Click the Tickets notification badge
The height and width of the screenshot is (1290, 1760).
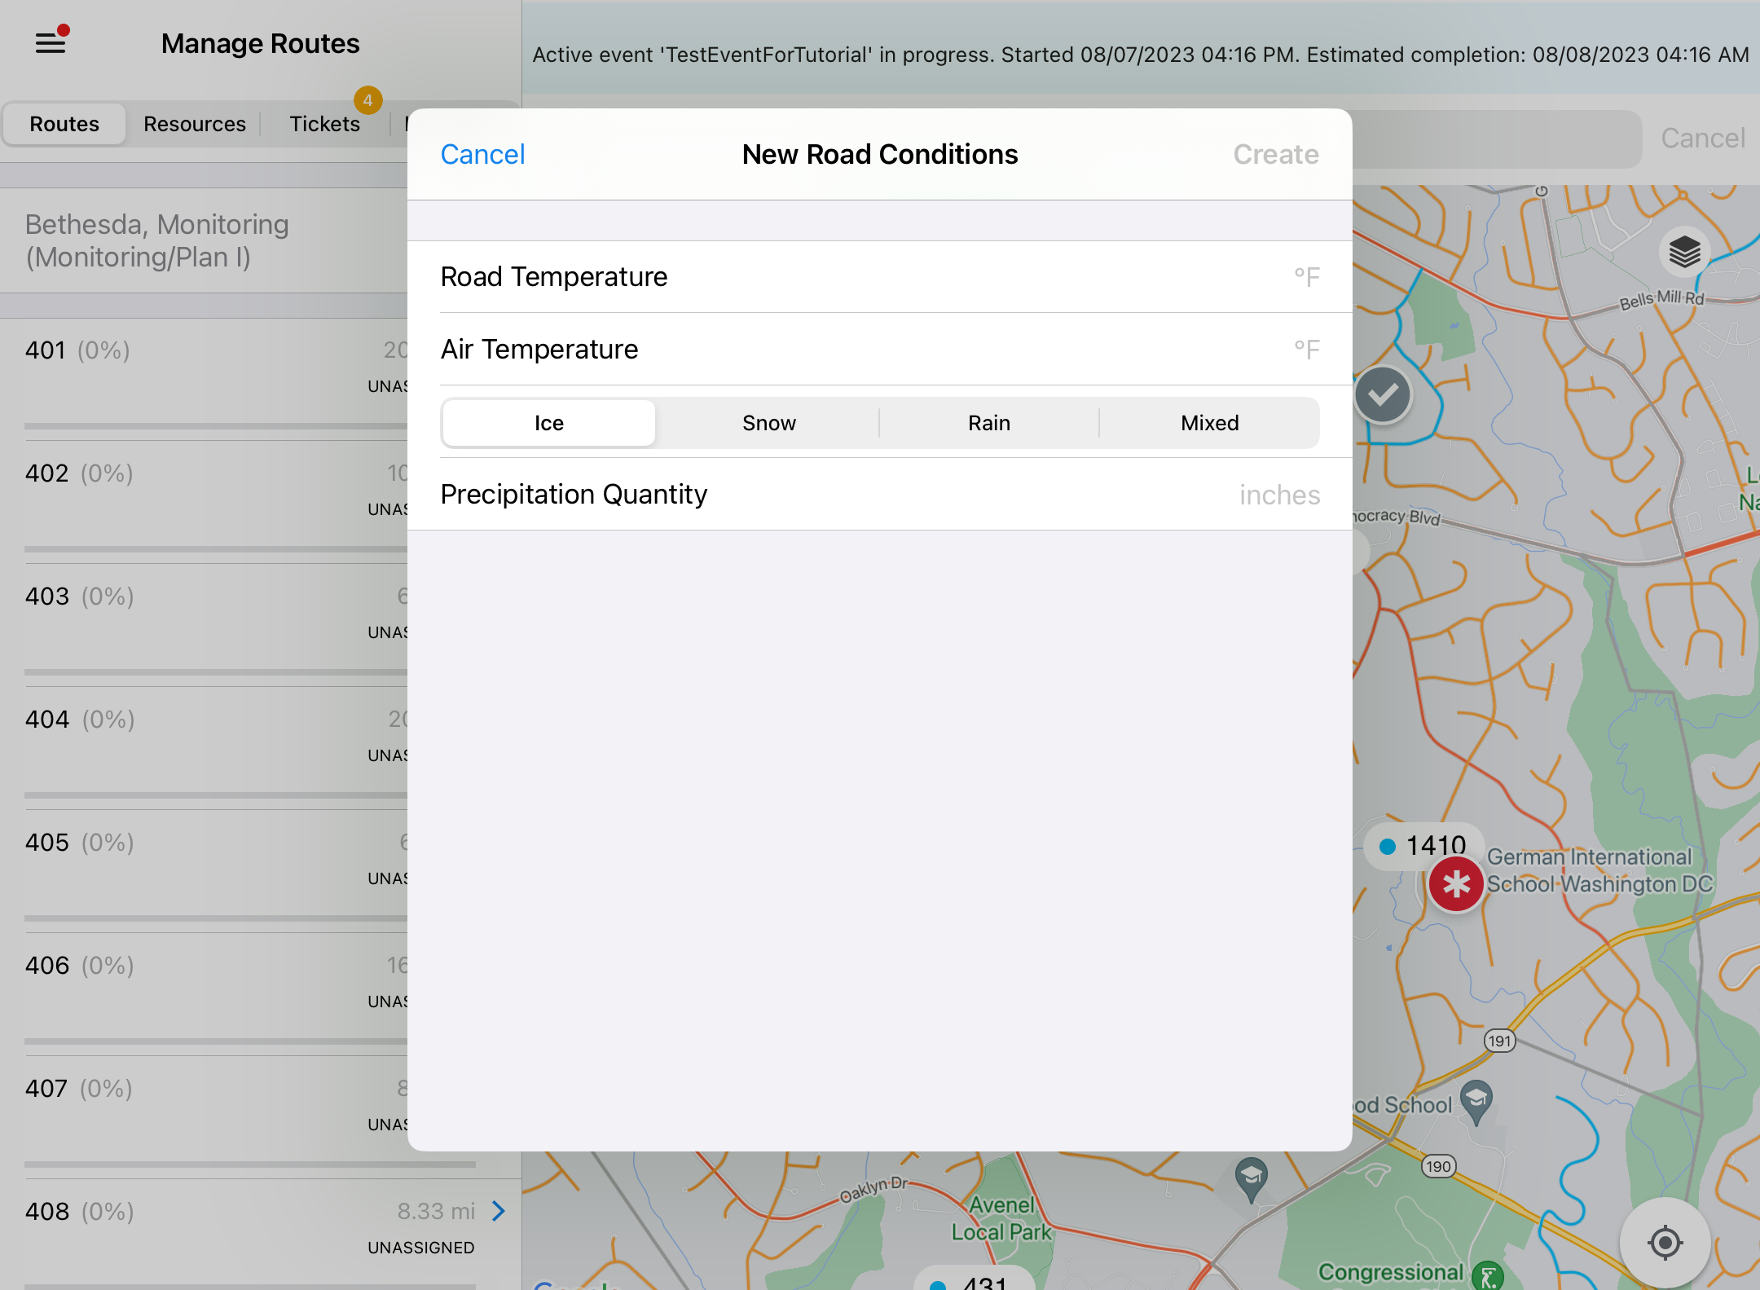pos(367,100)
